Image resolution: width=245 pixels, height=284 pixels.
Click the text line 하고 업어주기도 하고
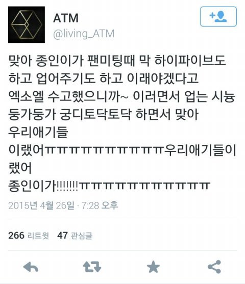[x=104, y=79]
